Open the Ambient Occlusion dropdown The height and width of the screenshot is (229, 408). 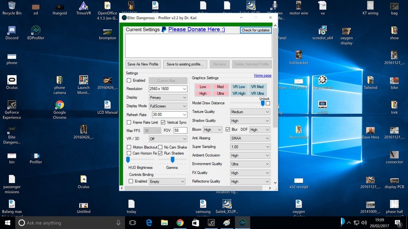250,155
